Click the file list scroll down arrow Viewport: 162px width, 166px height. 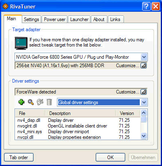[x=143, y=136]
